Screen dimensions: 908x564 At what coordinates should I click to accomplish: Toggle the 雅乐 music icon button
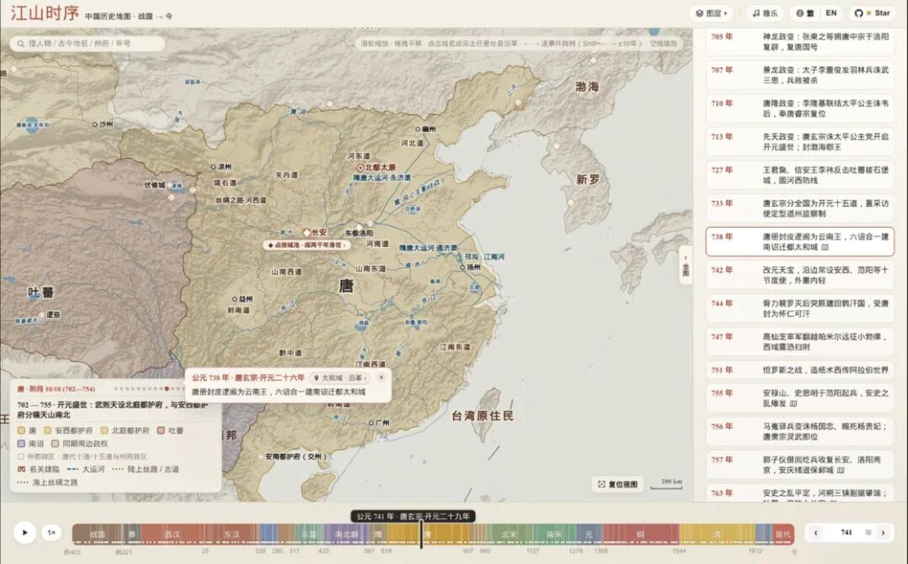(x=764, y=13)
